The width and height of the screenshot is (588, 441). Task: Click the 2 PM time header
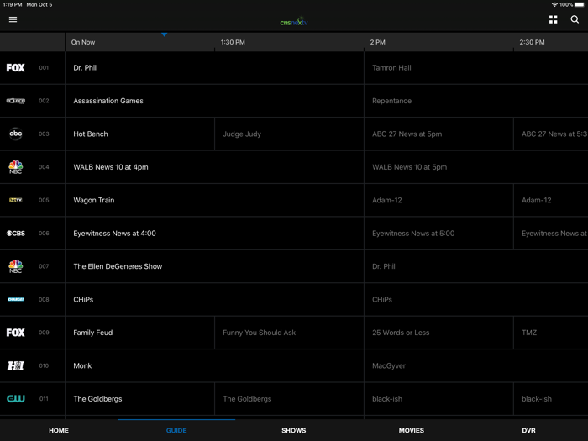point(378,42)
